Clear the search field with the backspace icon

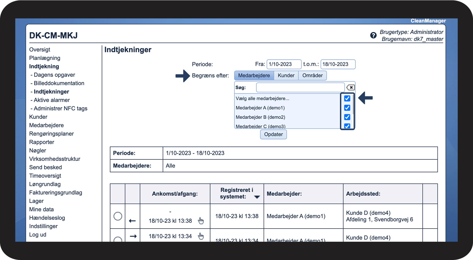tap(350, 88)
